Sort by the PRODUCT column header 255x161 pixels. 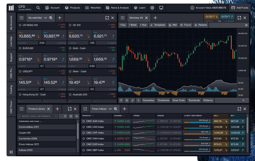tap(88, 116)
